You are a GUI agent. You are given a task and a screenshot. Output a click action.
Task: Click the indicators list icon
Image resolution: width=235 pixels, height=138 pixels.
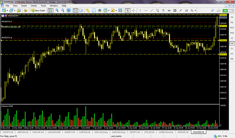pos(105,10)
